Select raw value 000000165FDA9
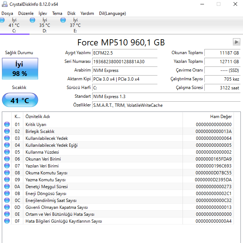 [x=213, y=159]
